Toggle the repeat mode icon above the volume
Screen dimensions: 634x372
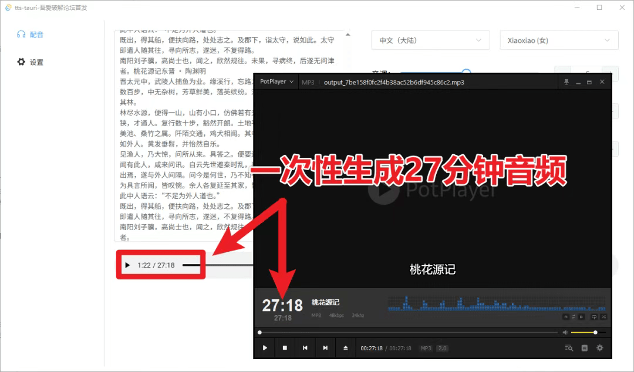tap(594, 317)
